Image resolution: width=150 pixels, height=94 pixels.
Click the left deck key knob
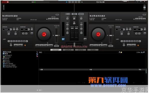point(15,34)
